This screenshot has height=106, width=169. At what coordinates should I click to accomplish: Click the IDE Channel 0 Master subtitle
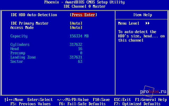pyautogui.click(x=84, y=6)
